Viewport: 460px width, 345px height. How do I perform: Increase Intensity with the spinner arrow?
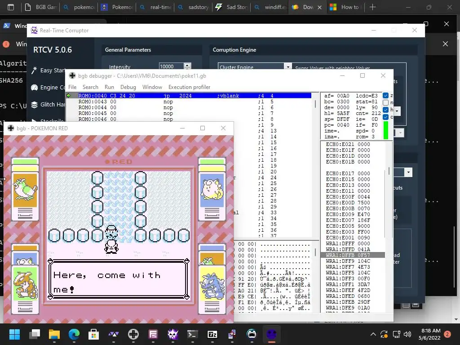pos(187,65)
